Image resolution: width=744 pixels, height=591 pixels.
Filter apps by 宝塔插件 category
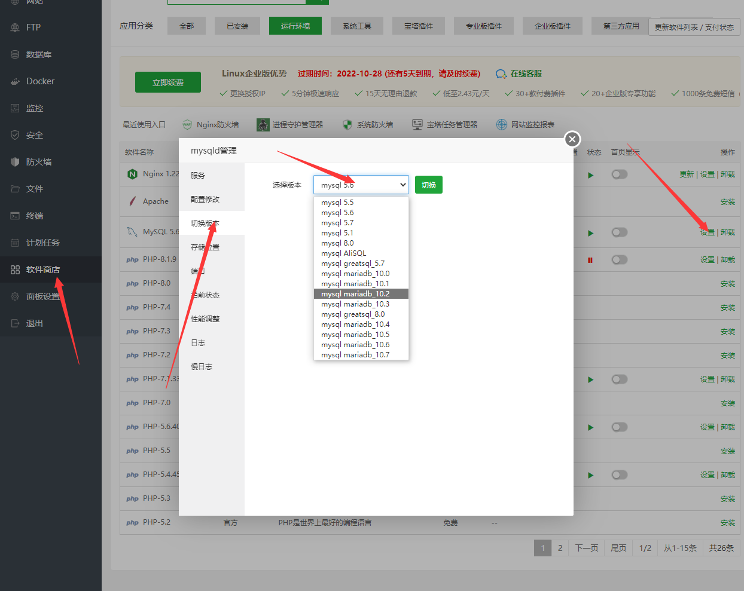(419, 26)
